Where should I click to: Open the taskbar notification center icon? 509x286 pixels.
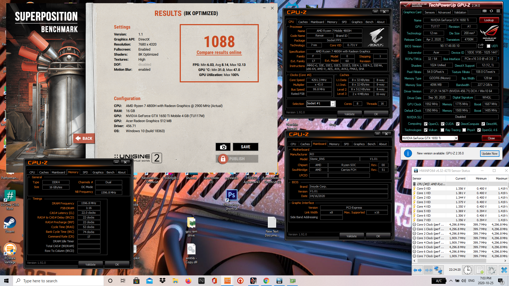point(501,281)
